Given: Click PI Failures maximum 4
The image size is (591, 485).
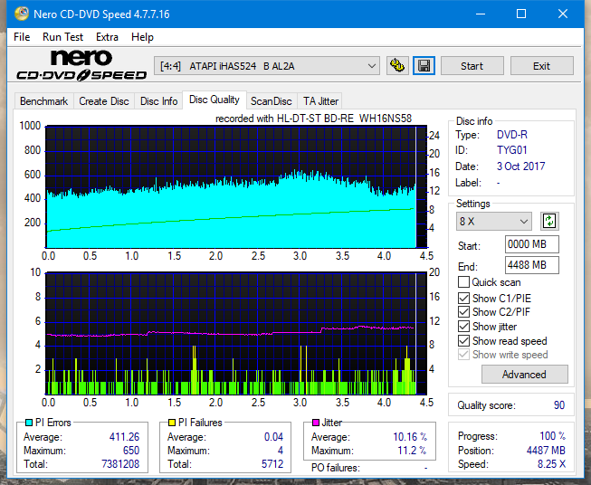Looking at the screenshot, I should tap(281, 451).
